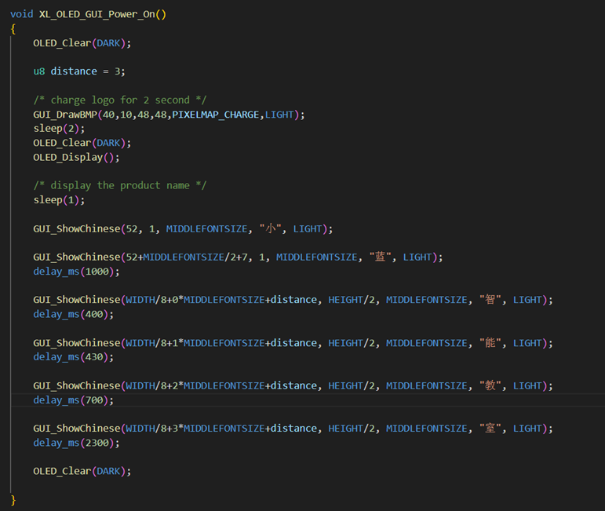
Task: Click the sleep(2) statement
Action: pos(59,129)
